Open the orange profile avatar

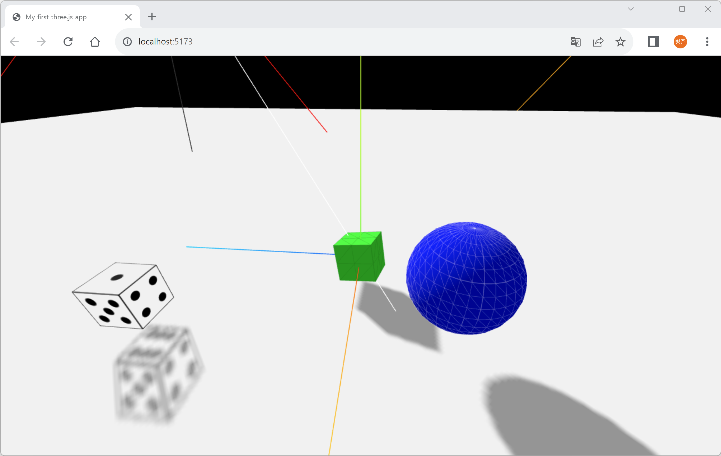680,42
